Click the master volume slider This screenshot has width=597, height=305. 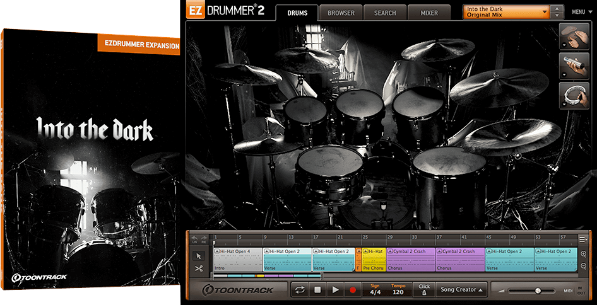[x=538, y=291]
